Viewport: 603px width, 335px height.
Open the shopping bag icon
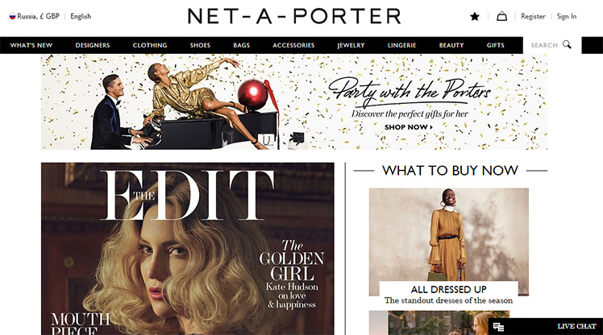[501, 16]
